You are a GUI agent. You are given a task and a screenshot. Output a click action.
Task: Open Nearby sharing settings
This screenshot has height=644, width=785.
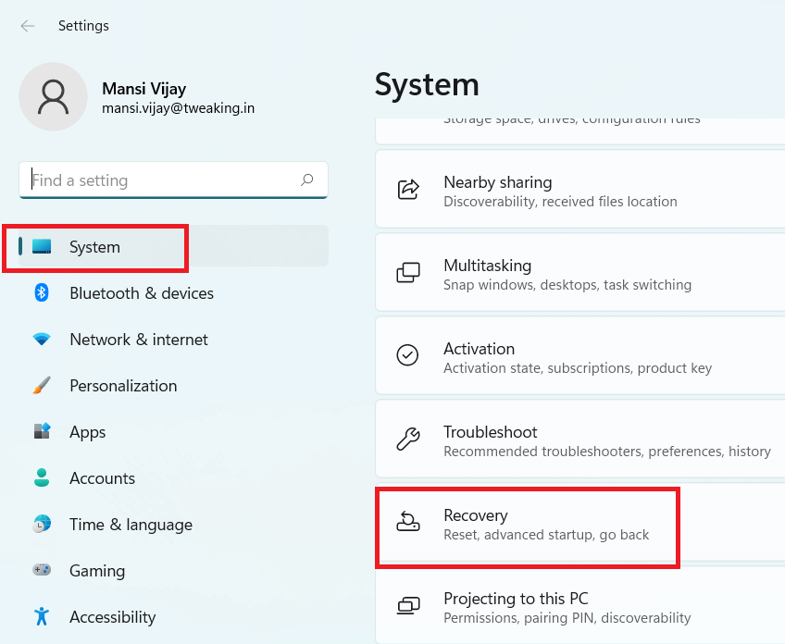click(x=580, y=190)
